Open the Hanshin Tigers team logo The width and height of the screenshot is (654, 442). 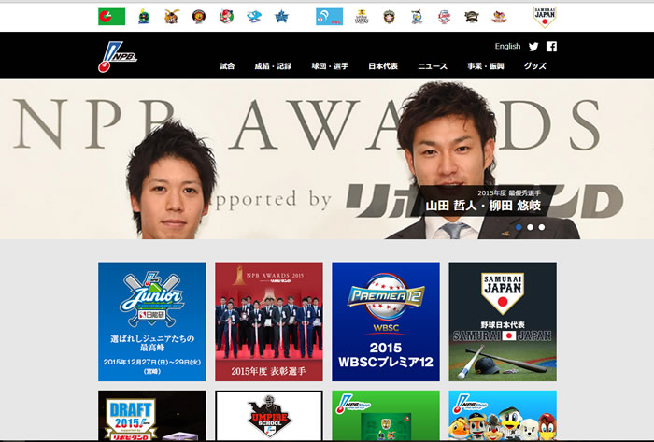click(199, 17)
